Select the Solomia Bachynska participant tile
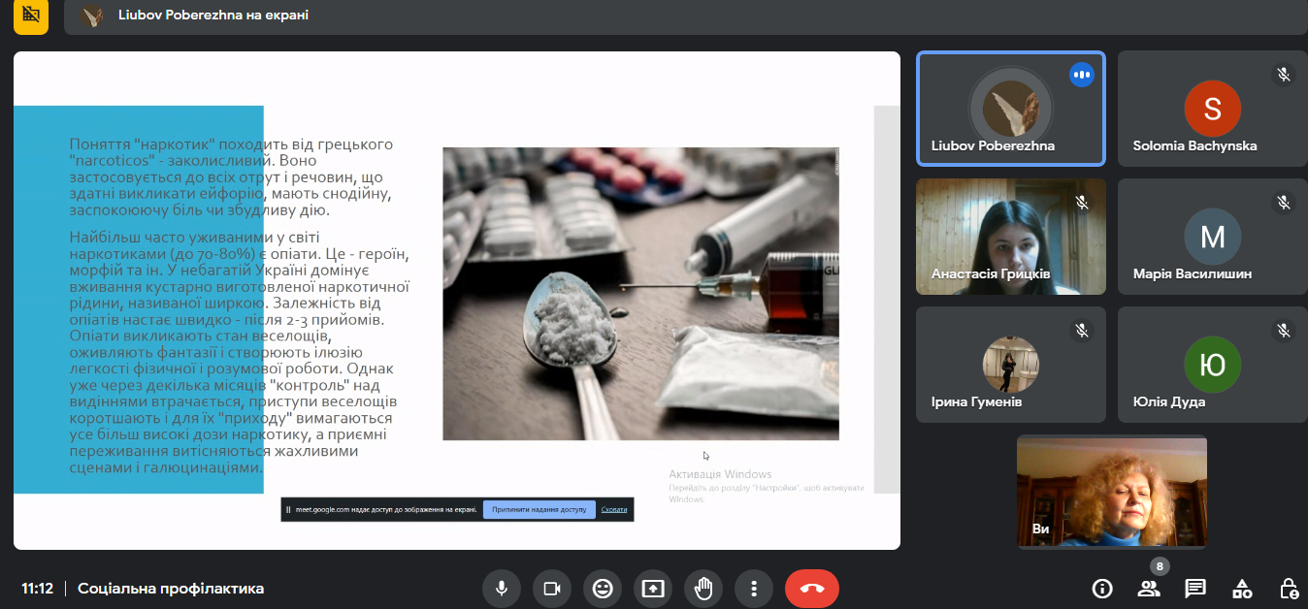 [x=1211, y=109]
